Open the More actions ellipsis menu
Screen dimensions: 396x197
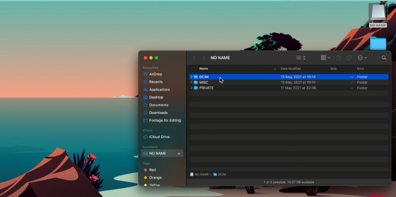(362, 58)
